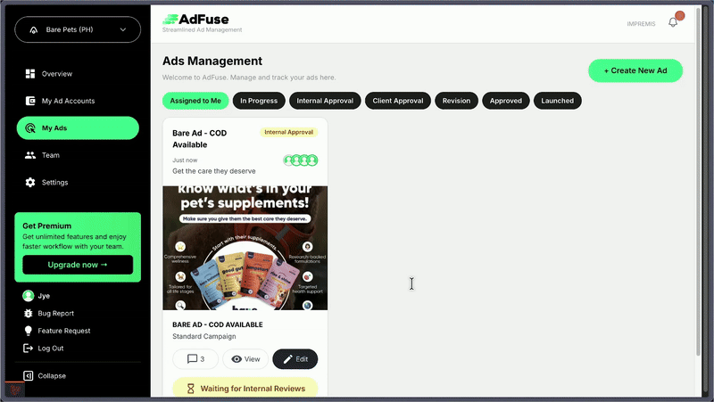
Task: Click the Team people icon
Action: point(30,155)
